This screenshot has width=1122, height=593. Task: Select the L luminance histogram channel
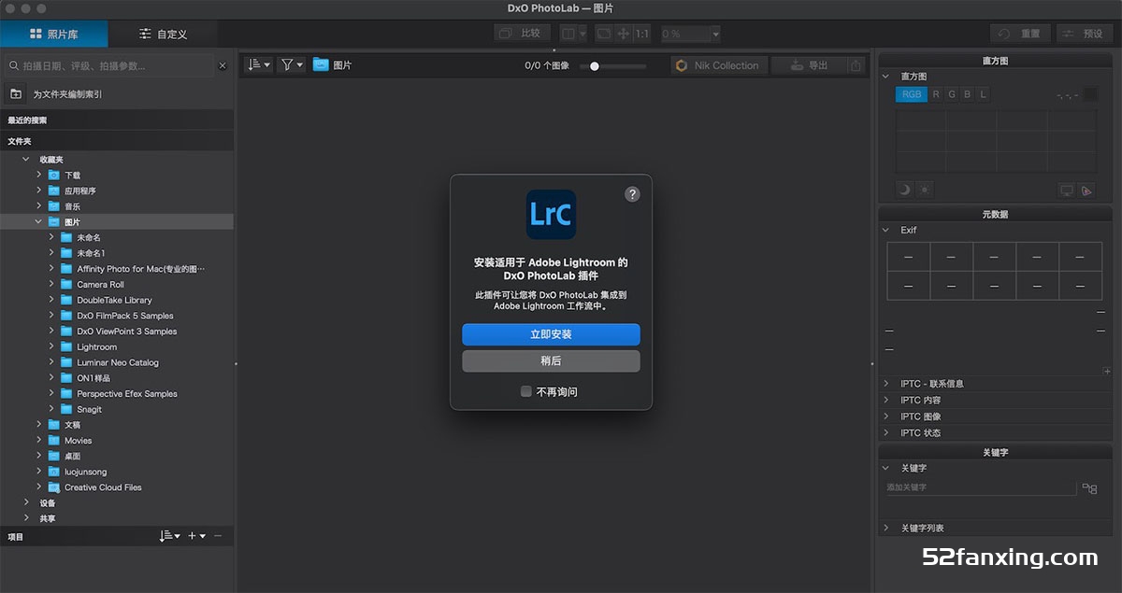point(984,94)
